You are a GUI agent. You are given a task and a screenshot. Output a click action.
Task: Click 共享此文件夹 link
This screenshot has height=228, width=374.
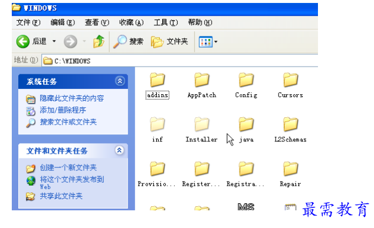coord(61,196)
